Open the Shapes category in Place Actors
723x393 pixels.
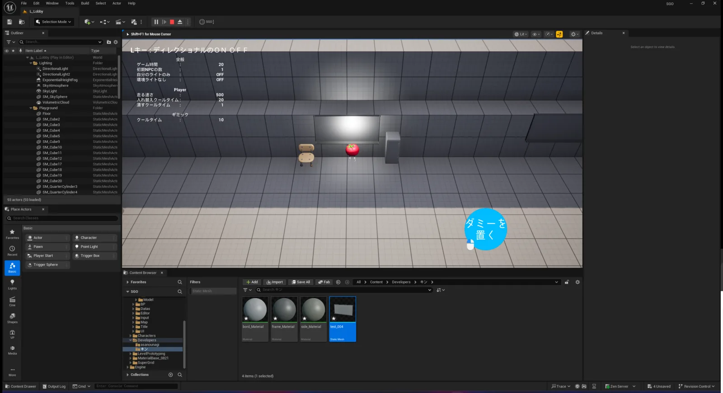12,318
